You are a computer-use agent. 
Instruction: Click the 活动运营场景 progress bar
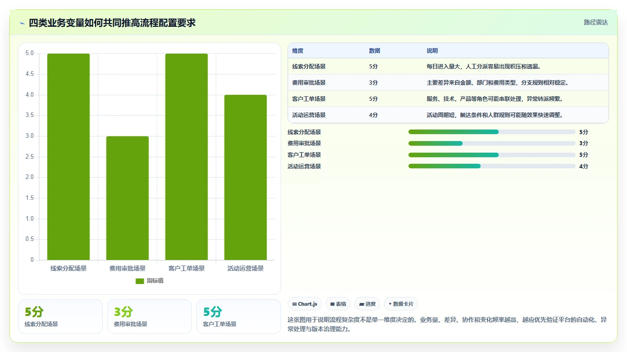[x=492, y=166]
